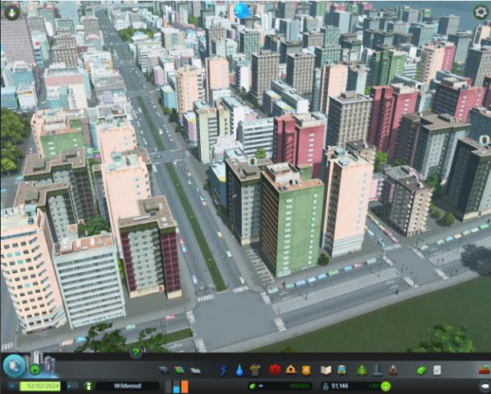Viewport: 491px width, 394px height.
Task: Open the Info Views button top-left
Action: (x=12, y=12)
